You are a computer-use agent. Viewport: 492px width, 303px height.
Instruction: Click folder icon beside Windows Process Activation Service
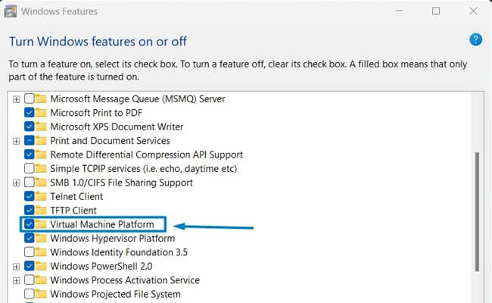41,280
